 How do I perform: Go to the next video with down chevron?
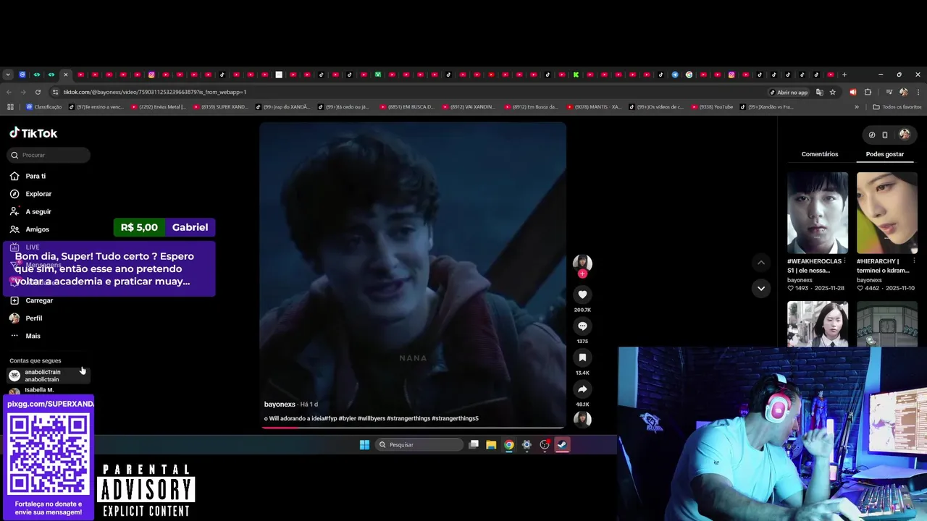tap(760, 288)
